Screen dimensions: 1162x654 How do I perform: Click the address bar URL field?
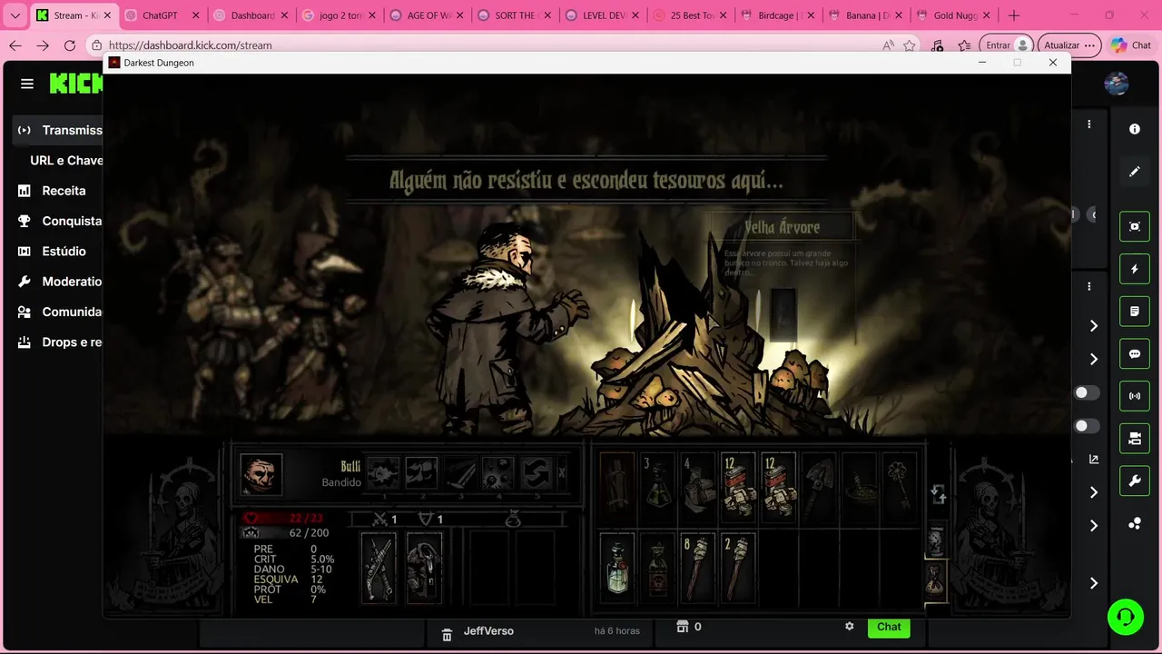[x=490, y=45]
